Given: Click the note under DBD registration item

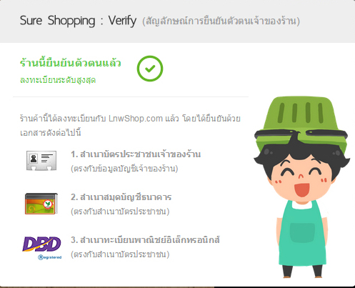Looking at the screenshot, I should click(x=120, y=254).
